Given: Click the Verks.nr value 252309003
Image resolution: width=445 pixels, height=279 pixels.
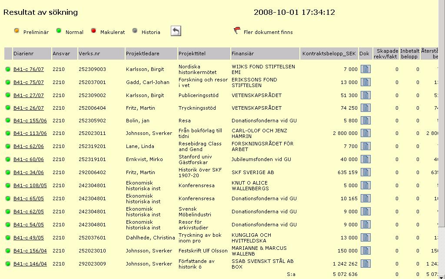Looking at the screenshot, I should pyautogui.click(x=92, y=69).
